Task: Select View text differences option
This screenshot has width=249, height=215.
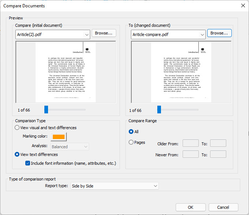Action: (x=17, y=154)
